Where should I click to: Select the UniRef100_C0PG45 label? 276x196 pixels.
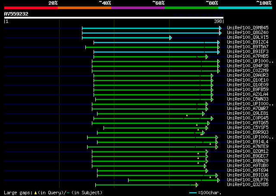tap(248, 118)
